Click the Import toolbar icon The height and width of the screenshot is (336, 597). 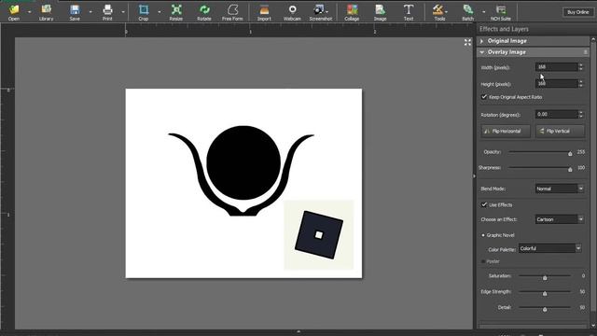(264, 12)
